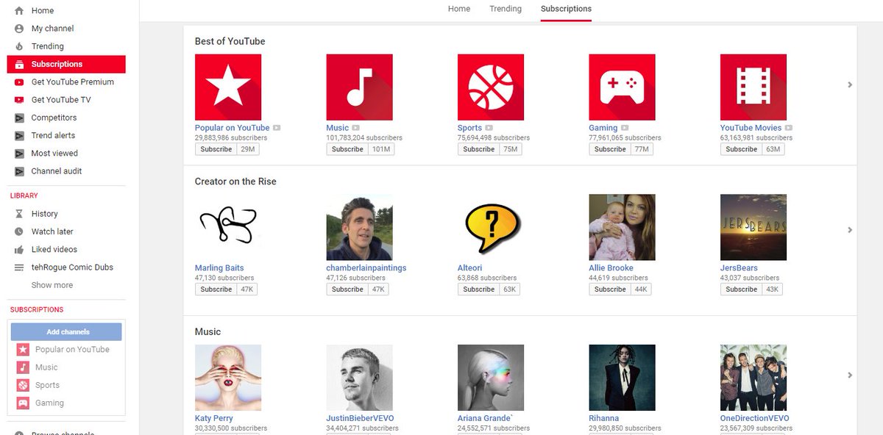The height and width of the screenshot is (435, 883).
Task: Open Marling Baits channel avatar
Action: 228,227
